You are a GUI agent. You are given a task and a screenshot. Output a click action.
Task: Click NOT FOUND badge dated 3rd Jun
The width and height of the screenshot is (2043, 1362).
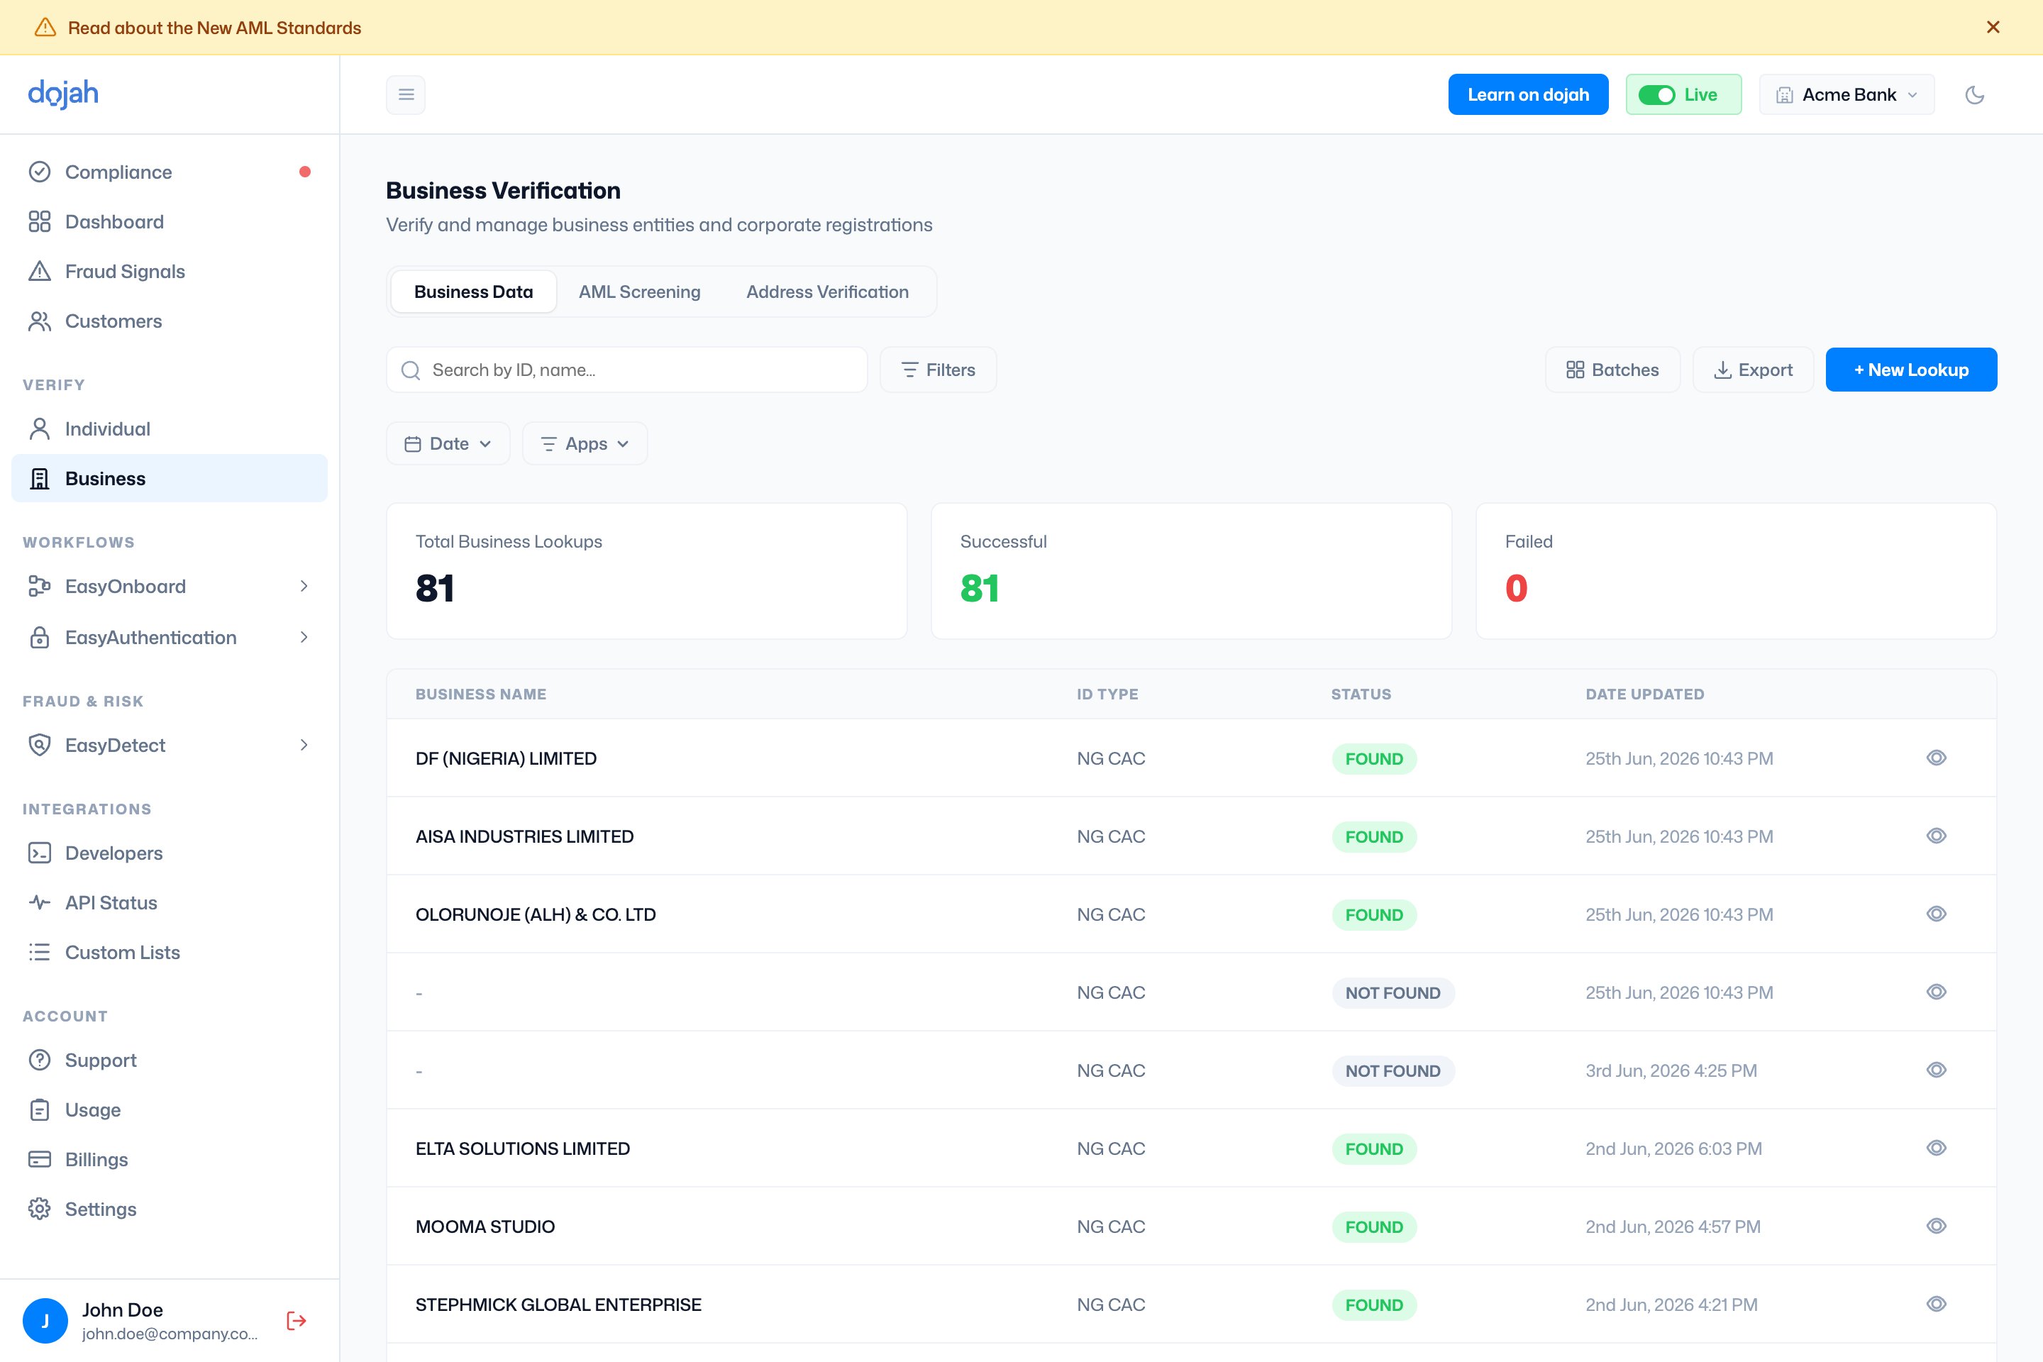pos(1393,1070)
